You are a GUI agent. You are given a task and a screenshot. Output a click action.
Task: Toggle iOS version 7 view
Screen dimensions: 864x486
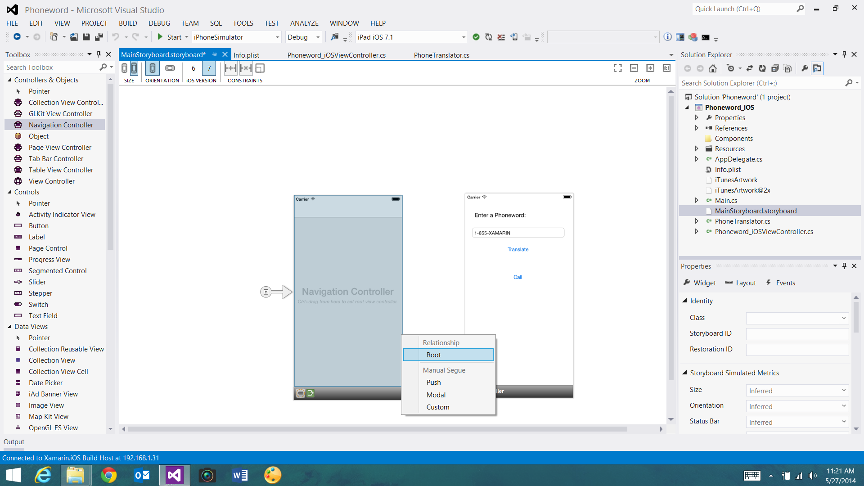(209, 68)
